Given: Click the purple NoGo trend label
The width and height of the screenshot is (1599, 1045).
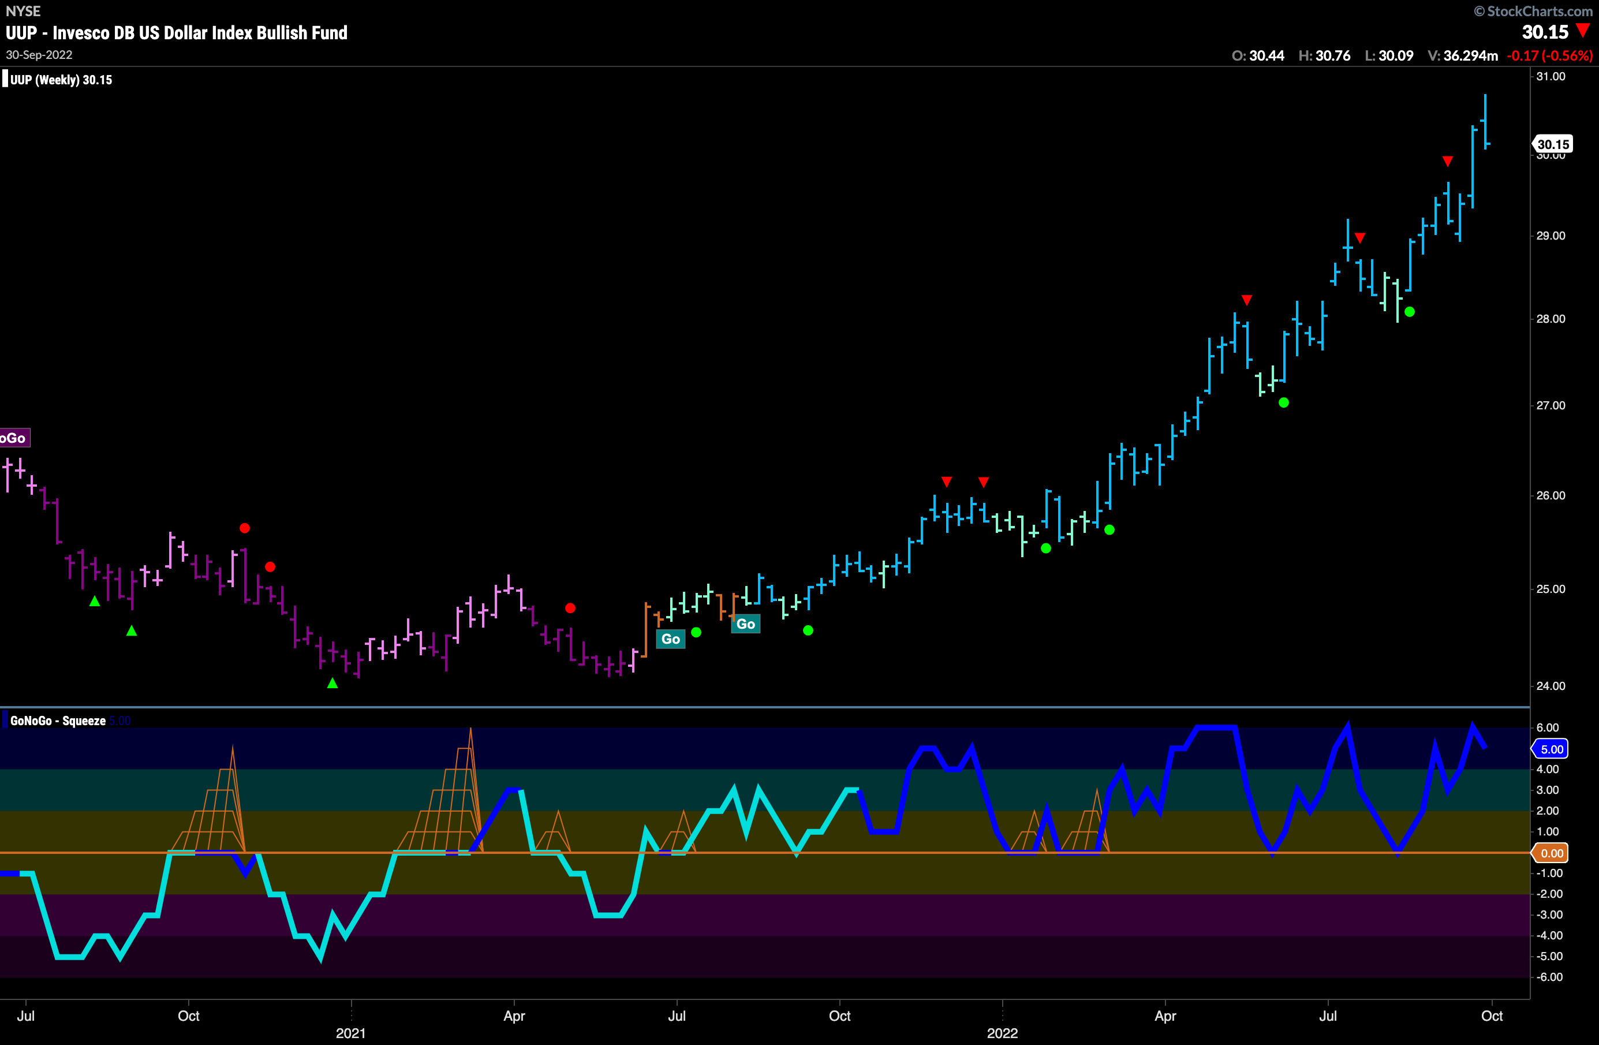Looking at the screenshot, I should [x=14, y=438].
